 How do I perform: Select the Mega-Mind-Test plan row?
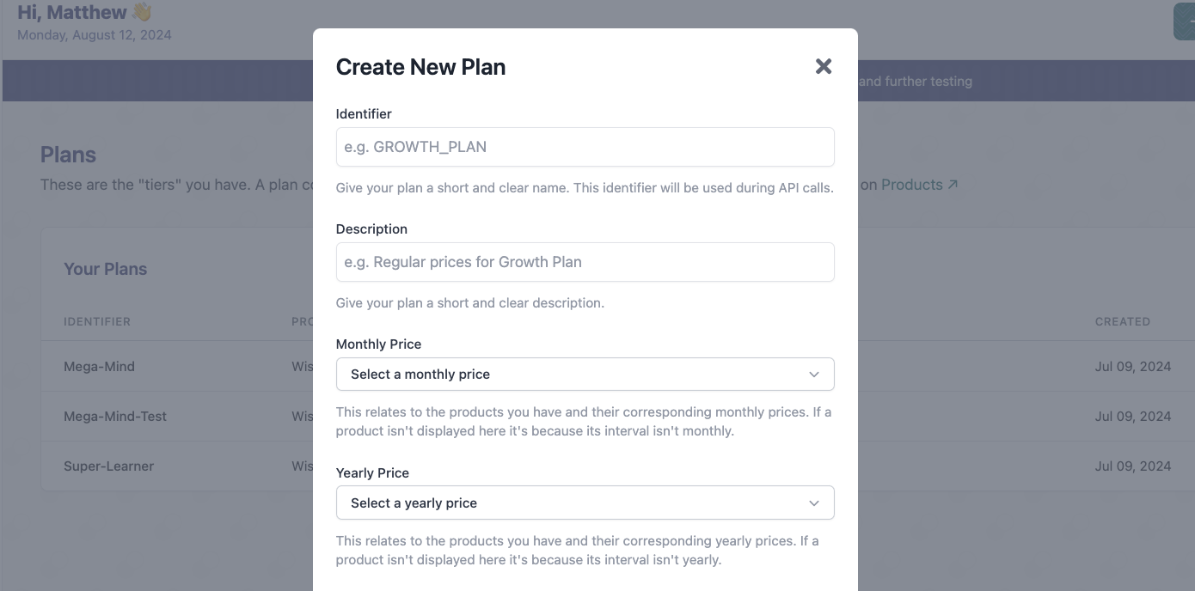(x=617, y=417)
